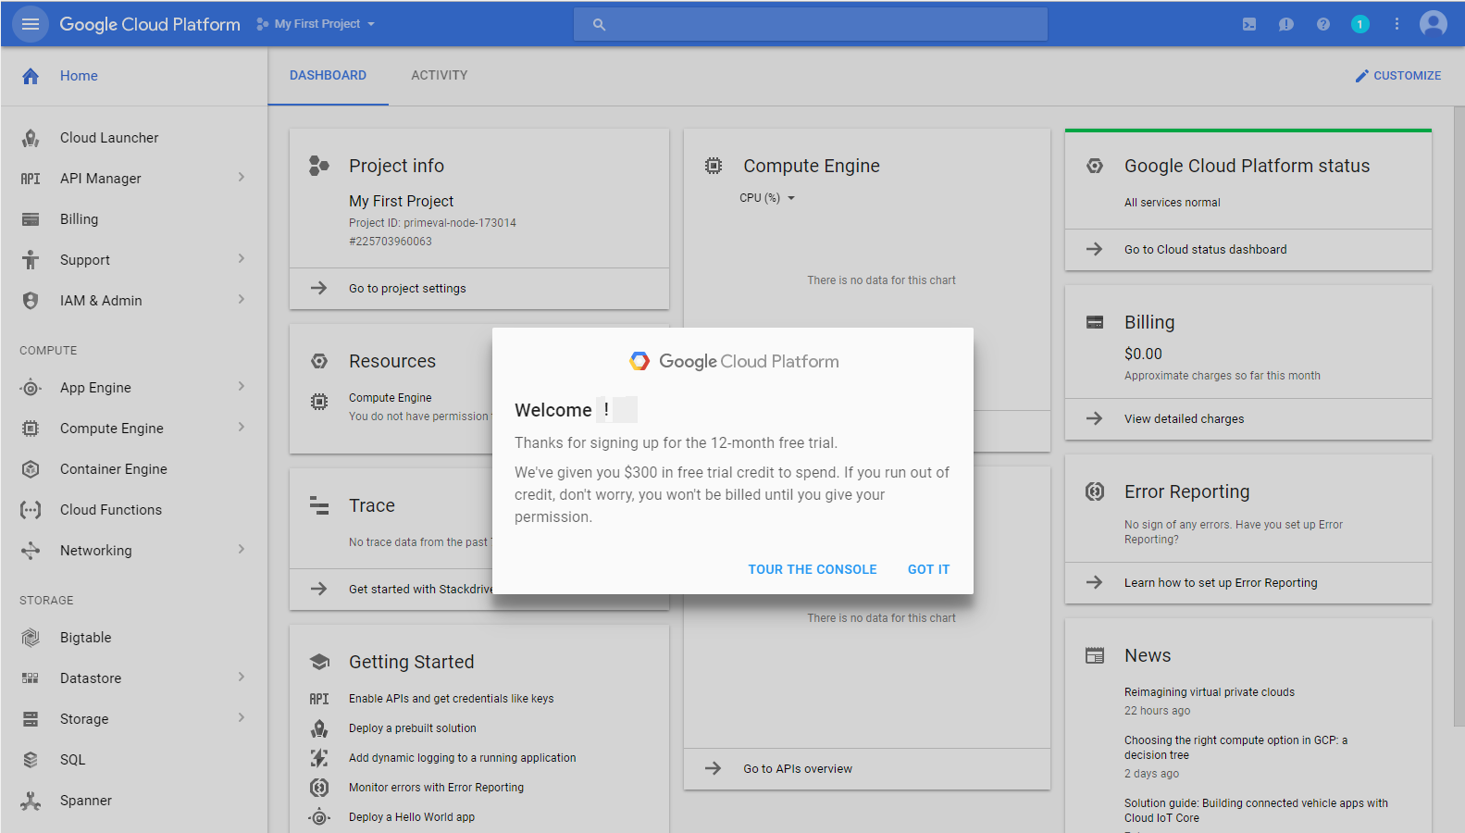Click the Google Cloud Platform header logo
The height and width of the screenshot is (833, 1465).
pyautogui.click(x=150, y=24)
